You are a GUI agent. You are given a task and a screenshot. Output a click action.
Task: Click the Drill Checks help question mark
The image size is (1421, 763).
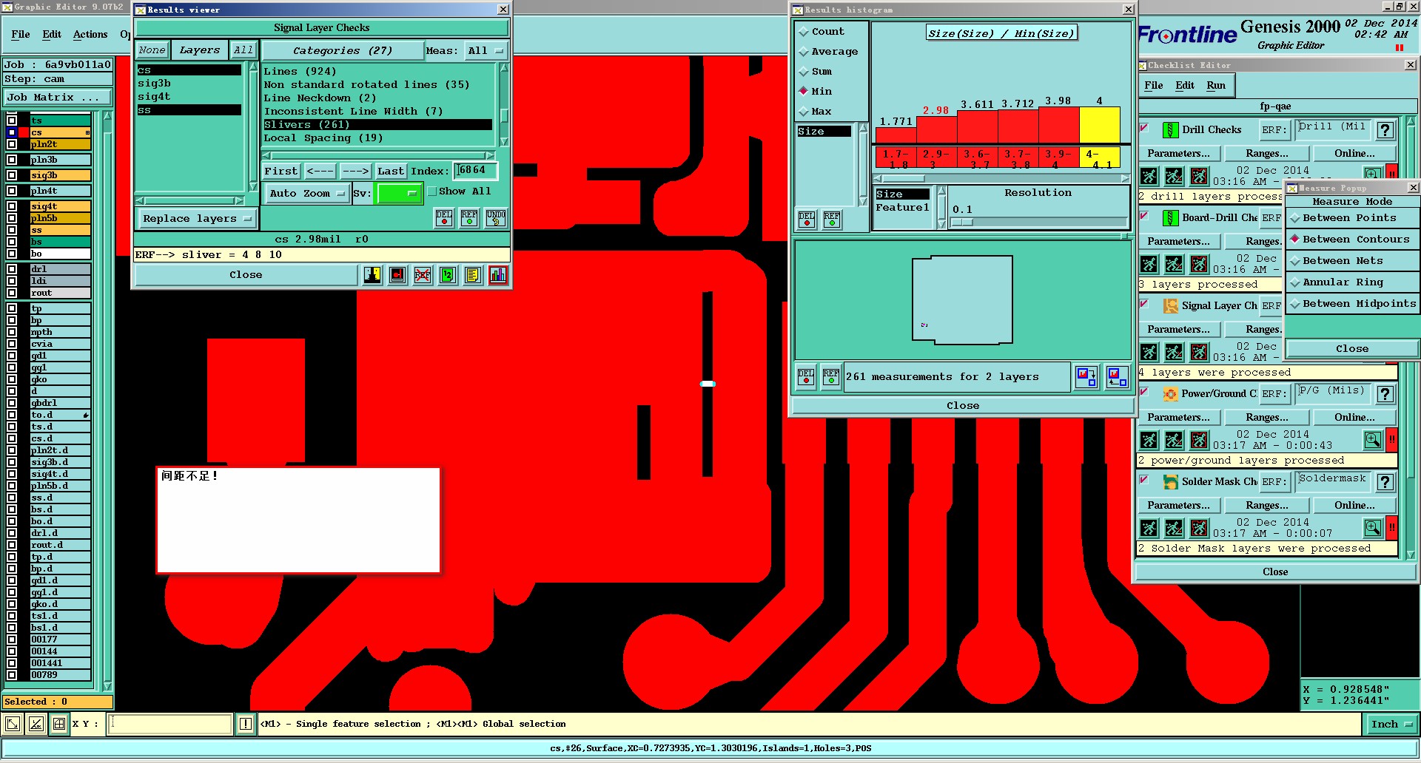coord(1385,130)
